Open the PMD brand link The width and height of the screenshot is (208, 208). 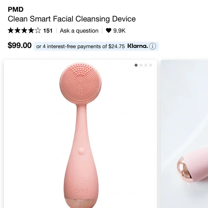pos(16,9)
